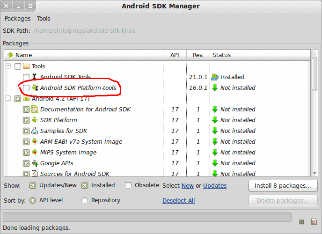The width and height of the screenshot is (322, 234).
Task: Open the log window icon at bottom right
Action: [x=314, y=222]
